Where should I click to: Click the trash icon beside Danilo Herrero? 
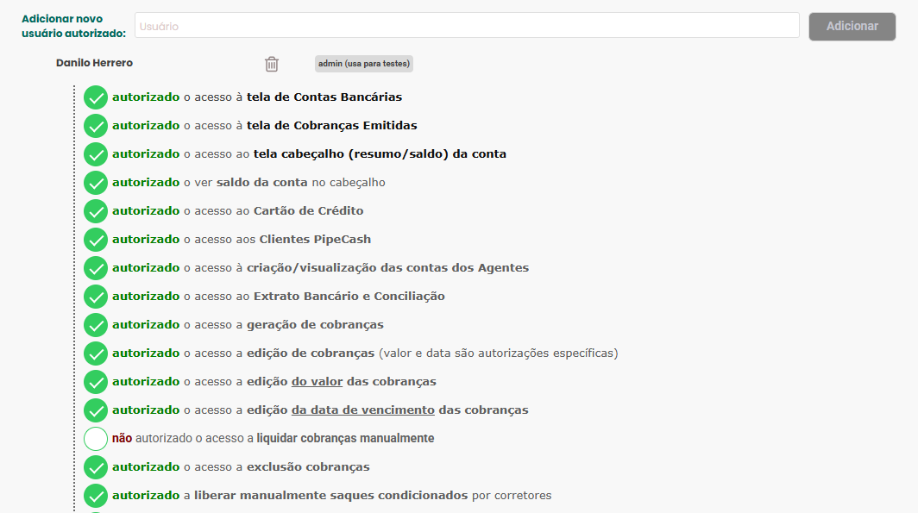click(x=272, y=64)
